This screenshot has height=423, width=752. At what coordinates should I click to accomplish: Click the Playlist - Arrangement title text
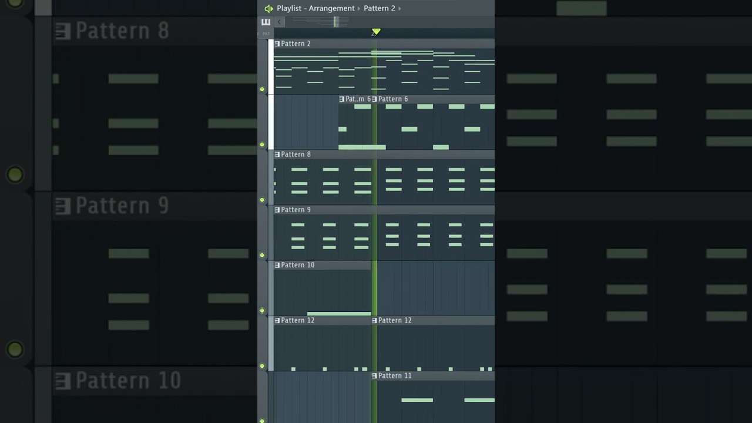click(x=315, y=8)
